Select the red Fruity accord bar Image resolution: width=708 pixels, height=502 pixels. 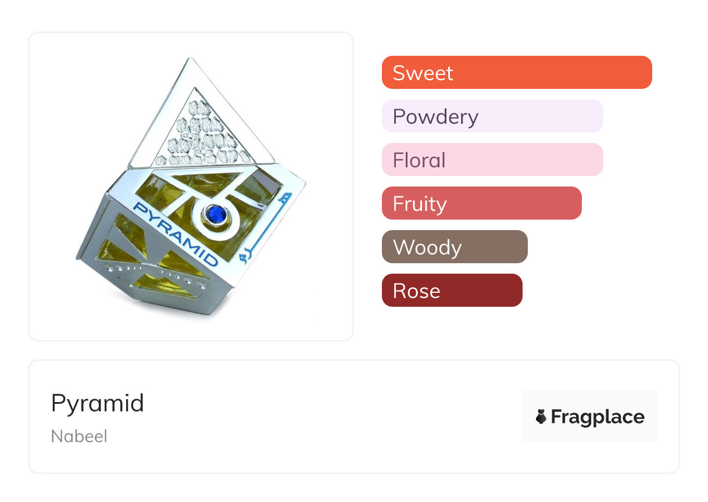[x=481, y=203]
